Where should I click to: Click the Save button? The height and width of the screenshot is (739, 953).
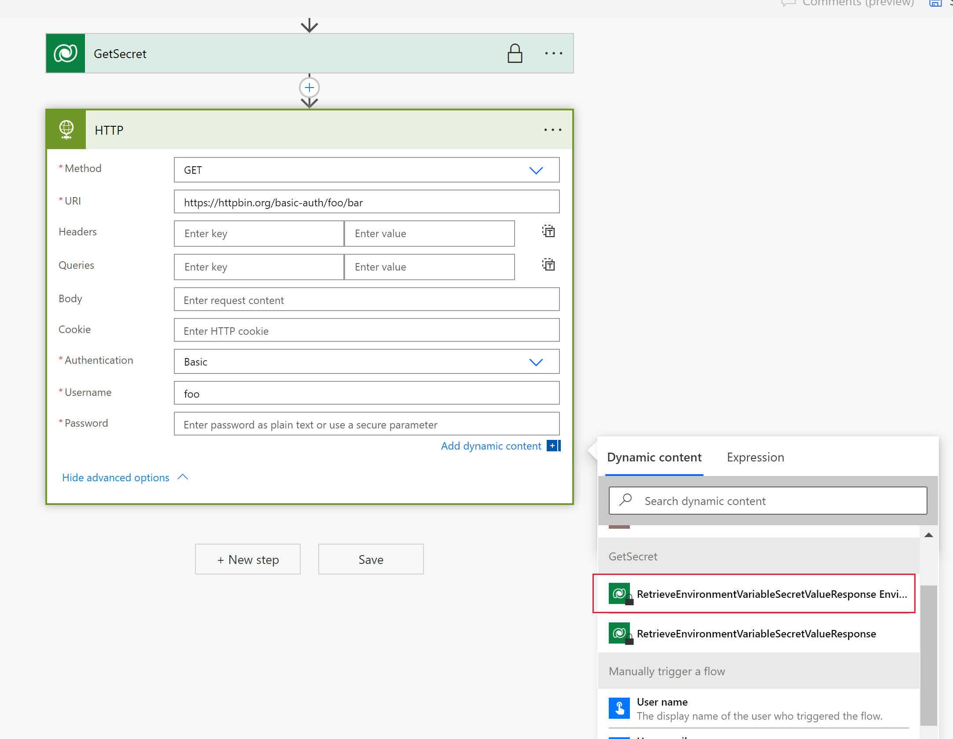coord(371,559)
